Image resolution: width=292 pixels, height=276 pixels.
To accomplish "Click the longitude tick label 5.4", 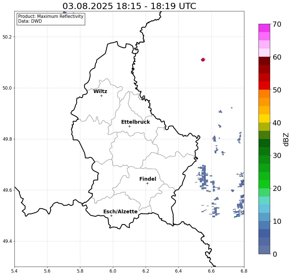I will pos(14,271).
